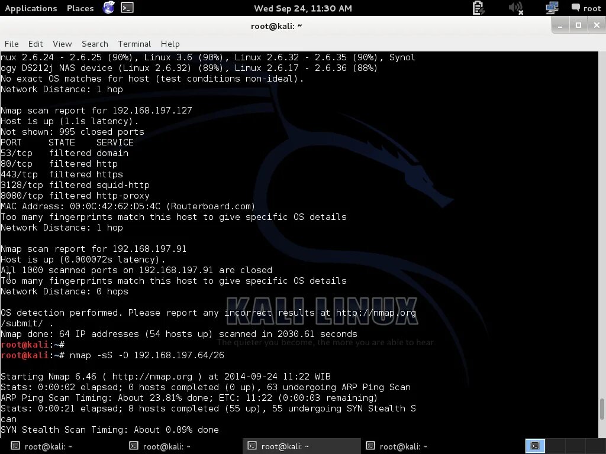Click the "Nmap done: 64 IP addresses" line
Image resolution: width=606 pixels, height=454 pixels.
point(179,334)
